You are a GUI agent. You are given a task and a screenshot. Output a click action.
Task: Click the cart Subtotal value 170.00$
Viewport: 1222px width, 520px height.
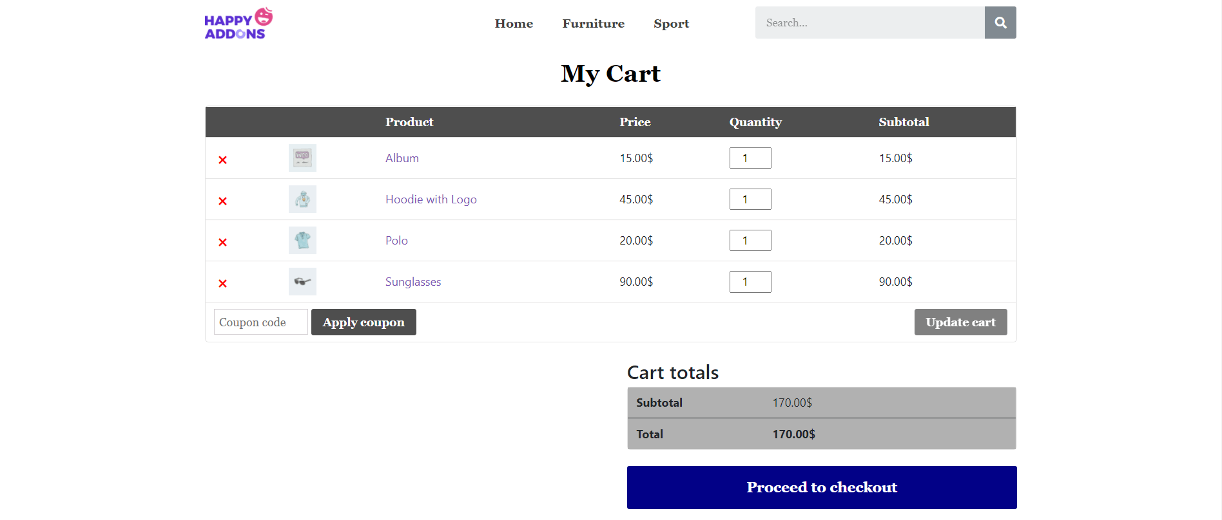[x=792, y=402]
